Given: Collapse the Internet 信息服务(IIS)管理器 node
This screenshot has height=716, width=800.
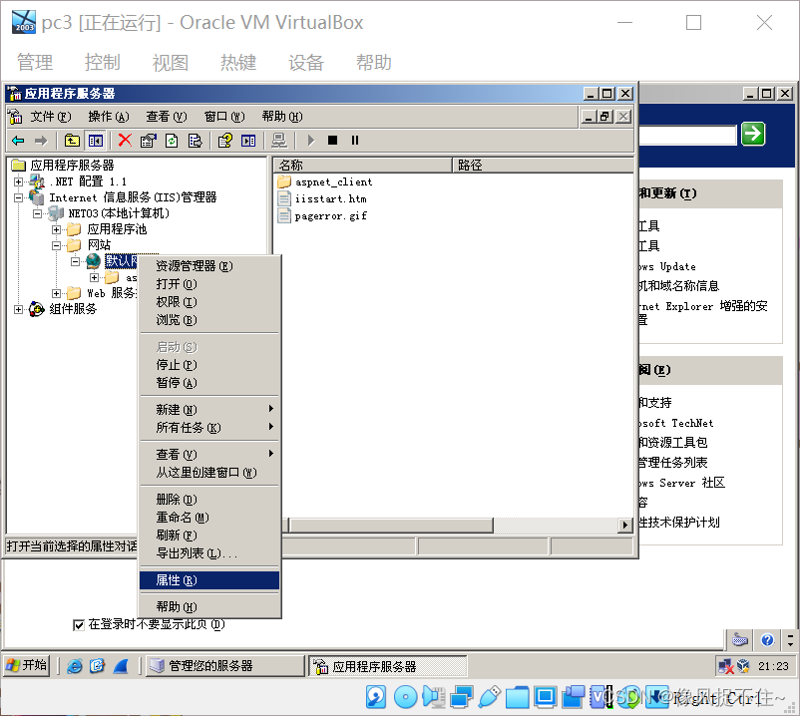Looking at the screenshot, I should click(18, 197).
